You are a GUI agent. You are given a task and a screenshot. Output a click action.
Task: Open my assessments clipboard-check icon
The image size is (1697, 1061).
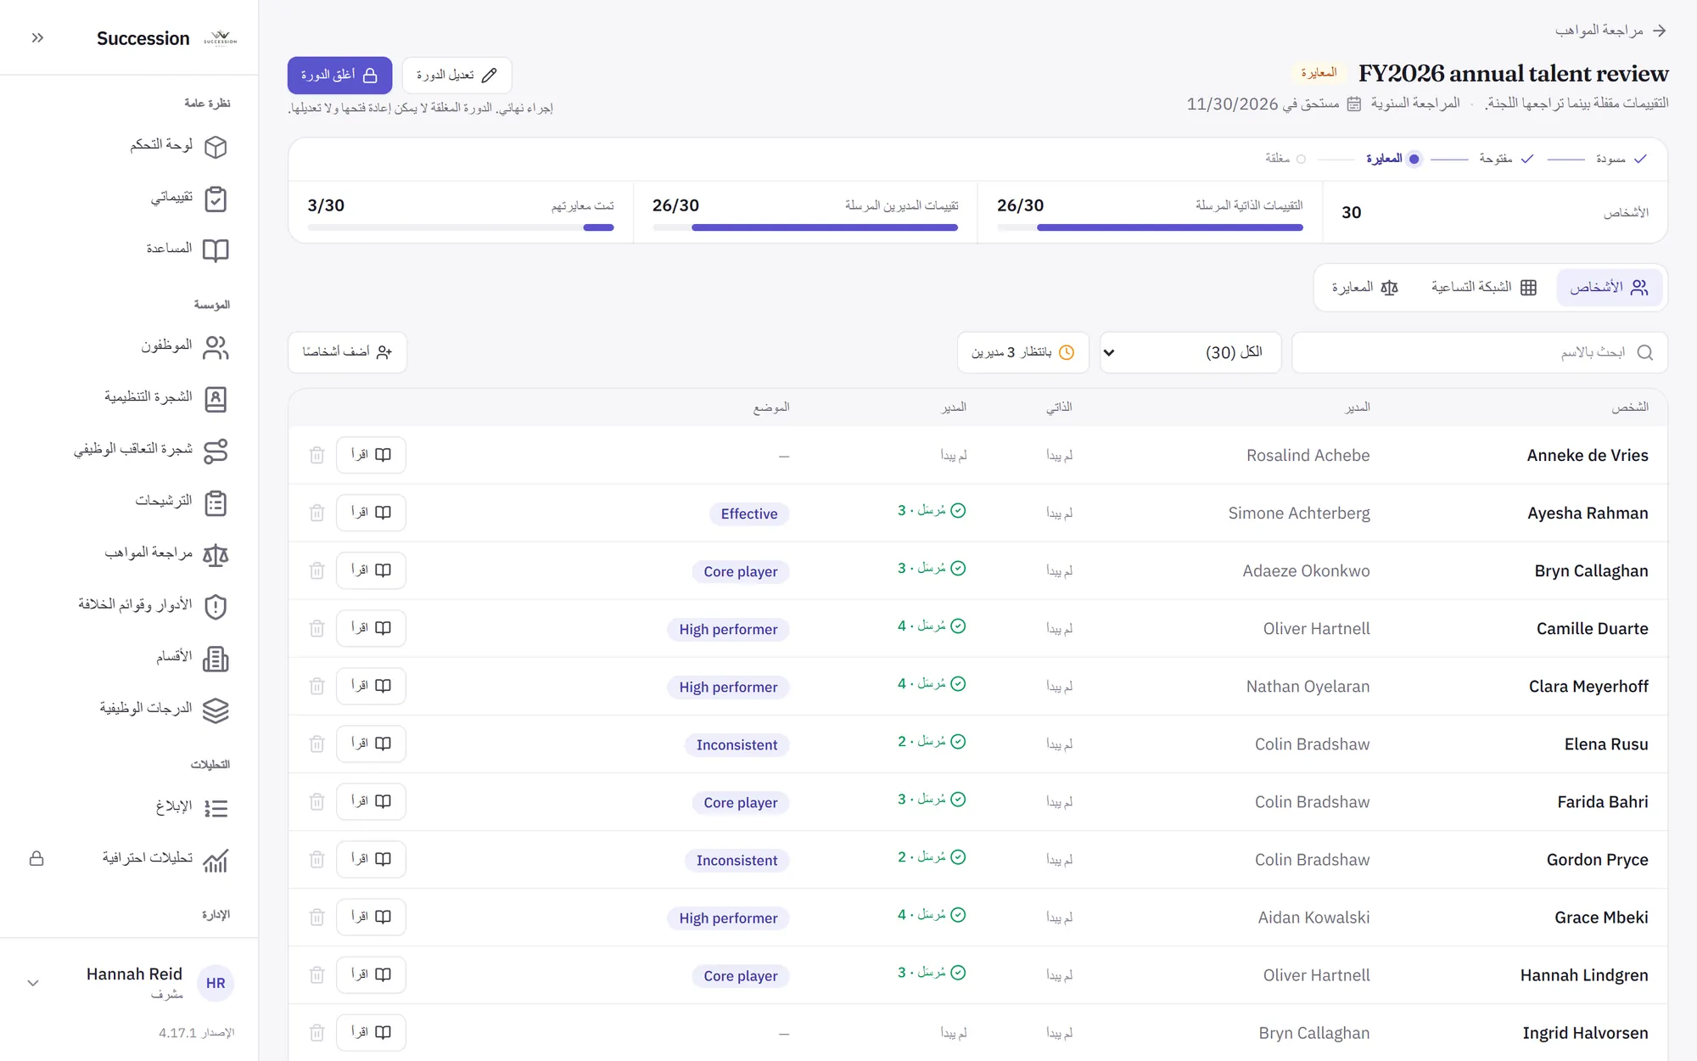coord(216,198)
